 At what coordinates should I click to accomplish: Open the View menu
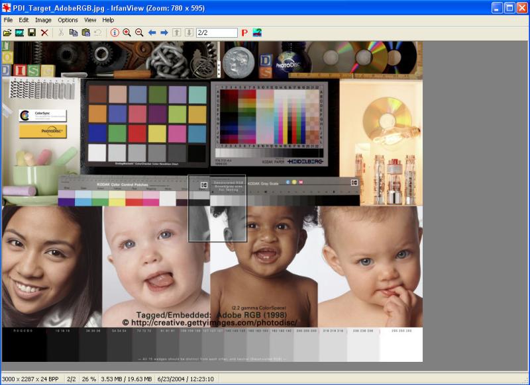pyautogui.click(x=90, y=20)
